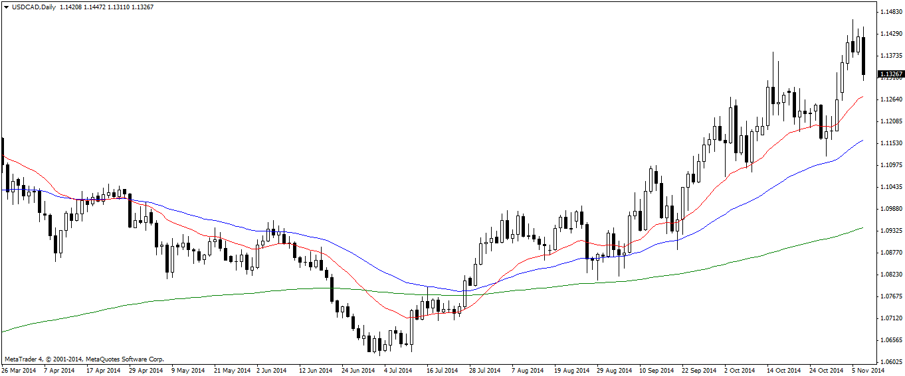This screenshot has width=905, height=376.
Task: Click the 1.07120 price axis label
Action: coord(890,318)
